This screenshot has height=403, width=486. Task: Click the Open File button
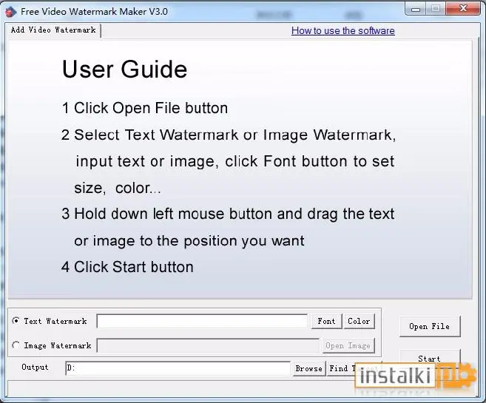(x=430, y=326)
